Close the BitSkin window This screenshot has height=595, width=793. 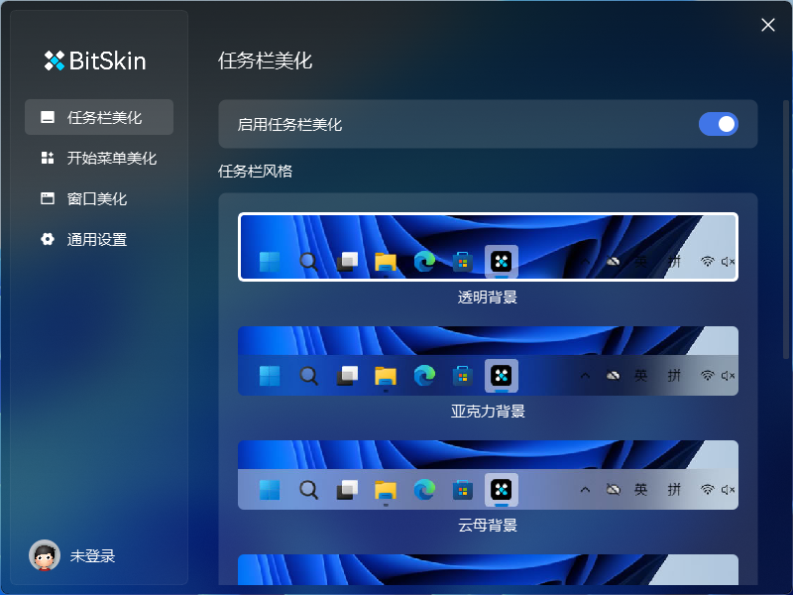767,25
